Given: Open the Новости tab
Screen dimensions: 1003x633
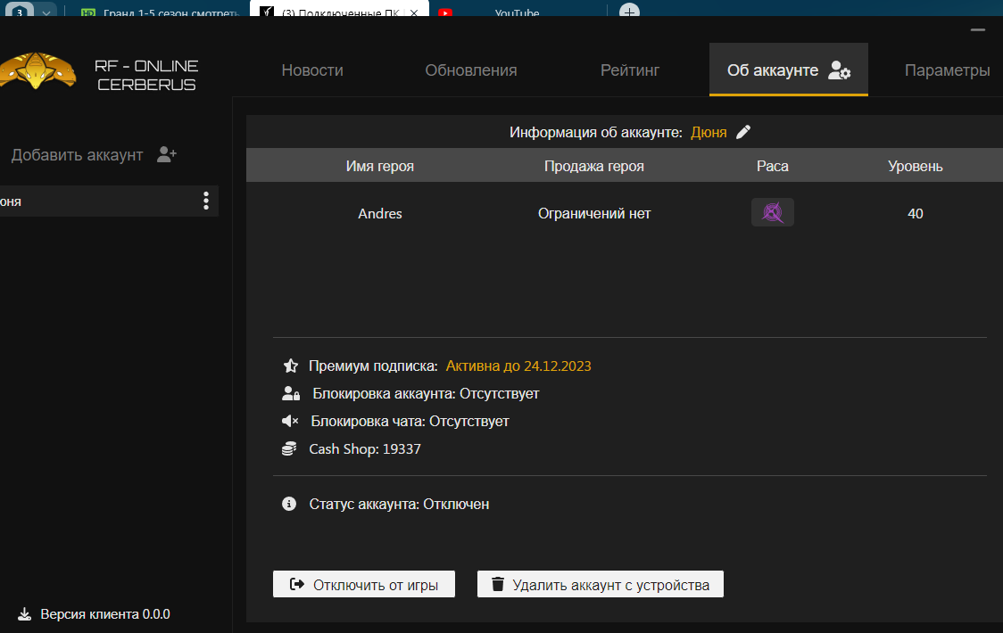Looking at the screenshot, I should [312, 70].
